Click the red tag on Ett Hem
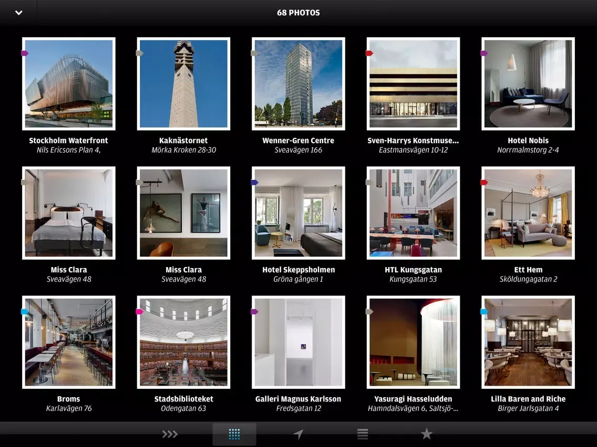This screenshot has width=597, height=447. 484,183
